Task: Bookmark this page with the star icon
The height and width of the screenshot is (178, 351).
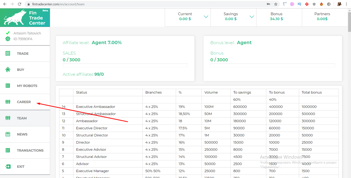Action: click(x=276, y=4)
